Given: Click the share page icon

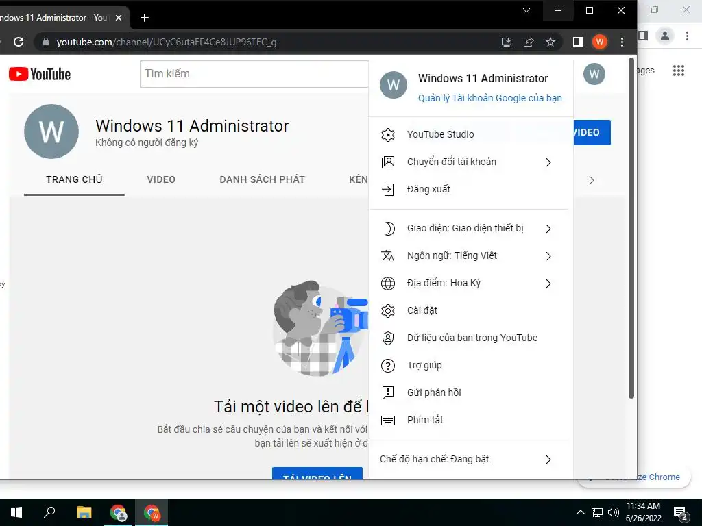Looking at the screenshot, I should tap(529, 42).
